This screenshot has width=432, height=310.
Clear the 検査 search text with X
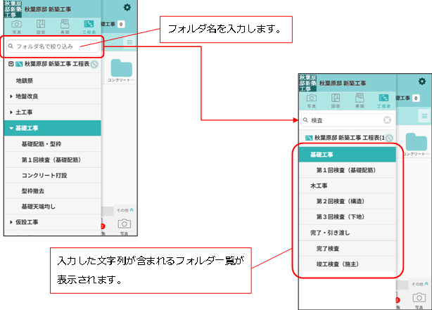coord(387,120)
